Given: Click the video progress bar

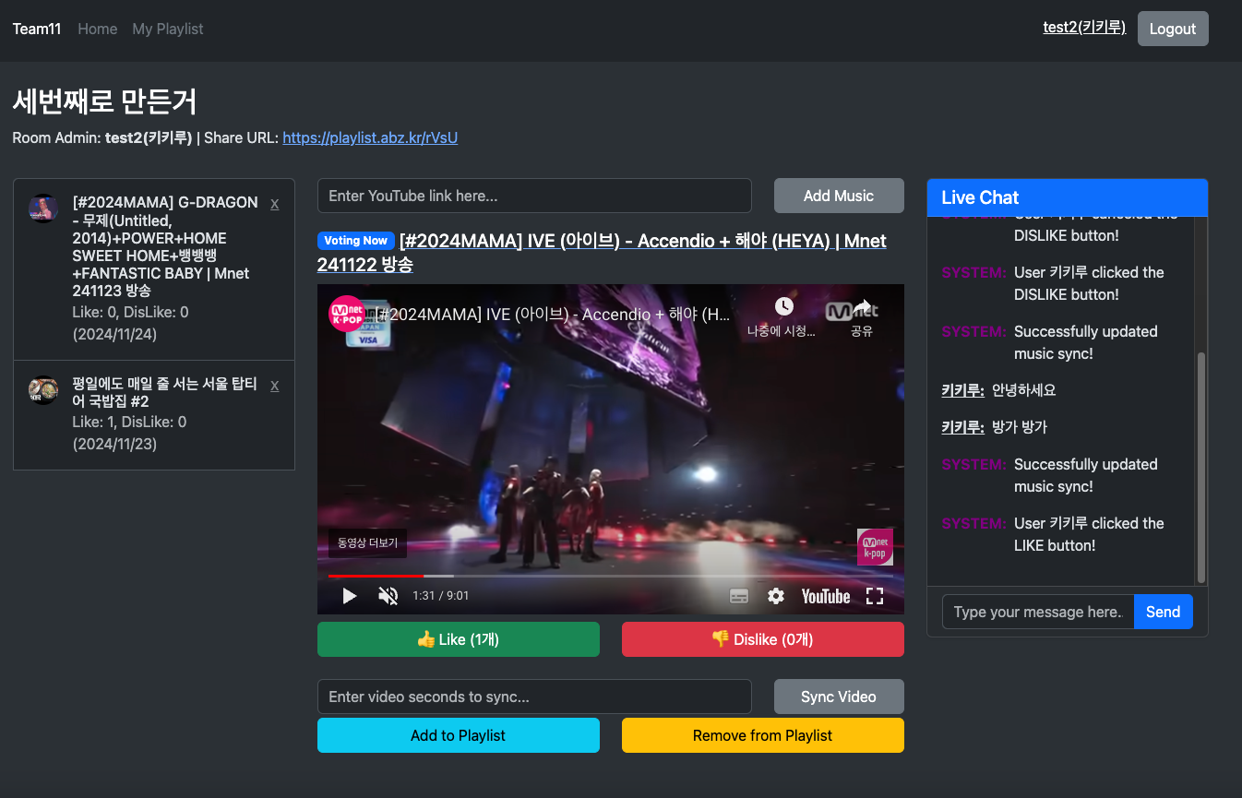Looking at the screenshot, I should [611, 576].
